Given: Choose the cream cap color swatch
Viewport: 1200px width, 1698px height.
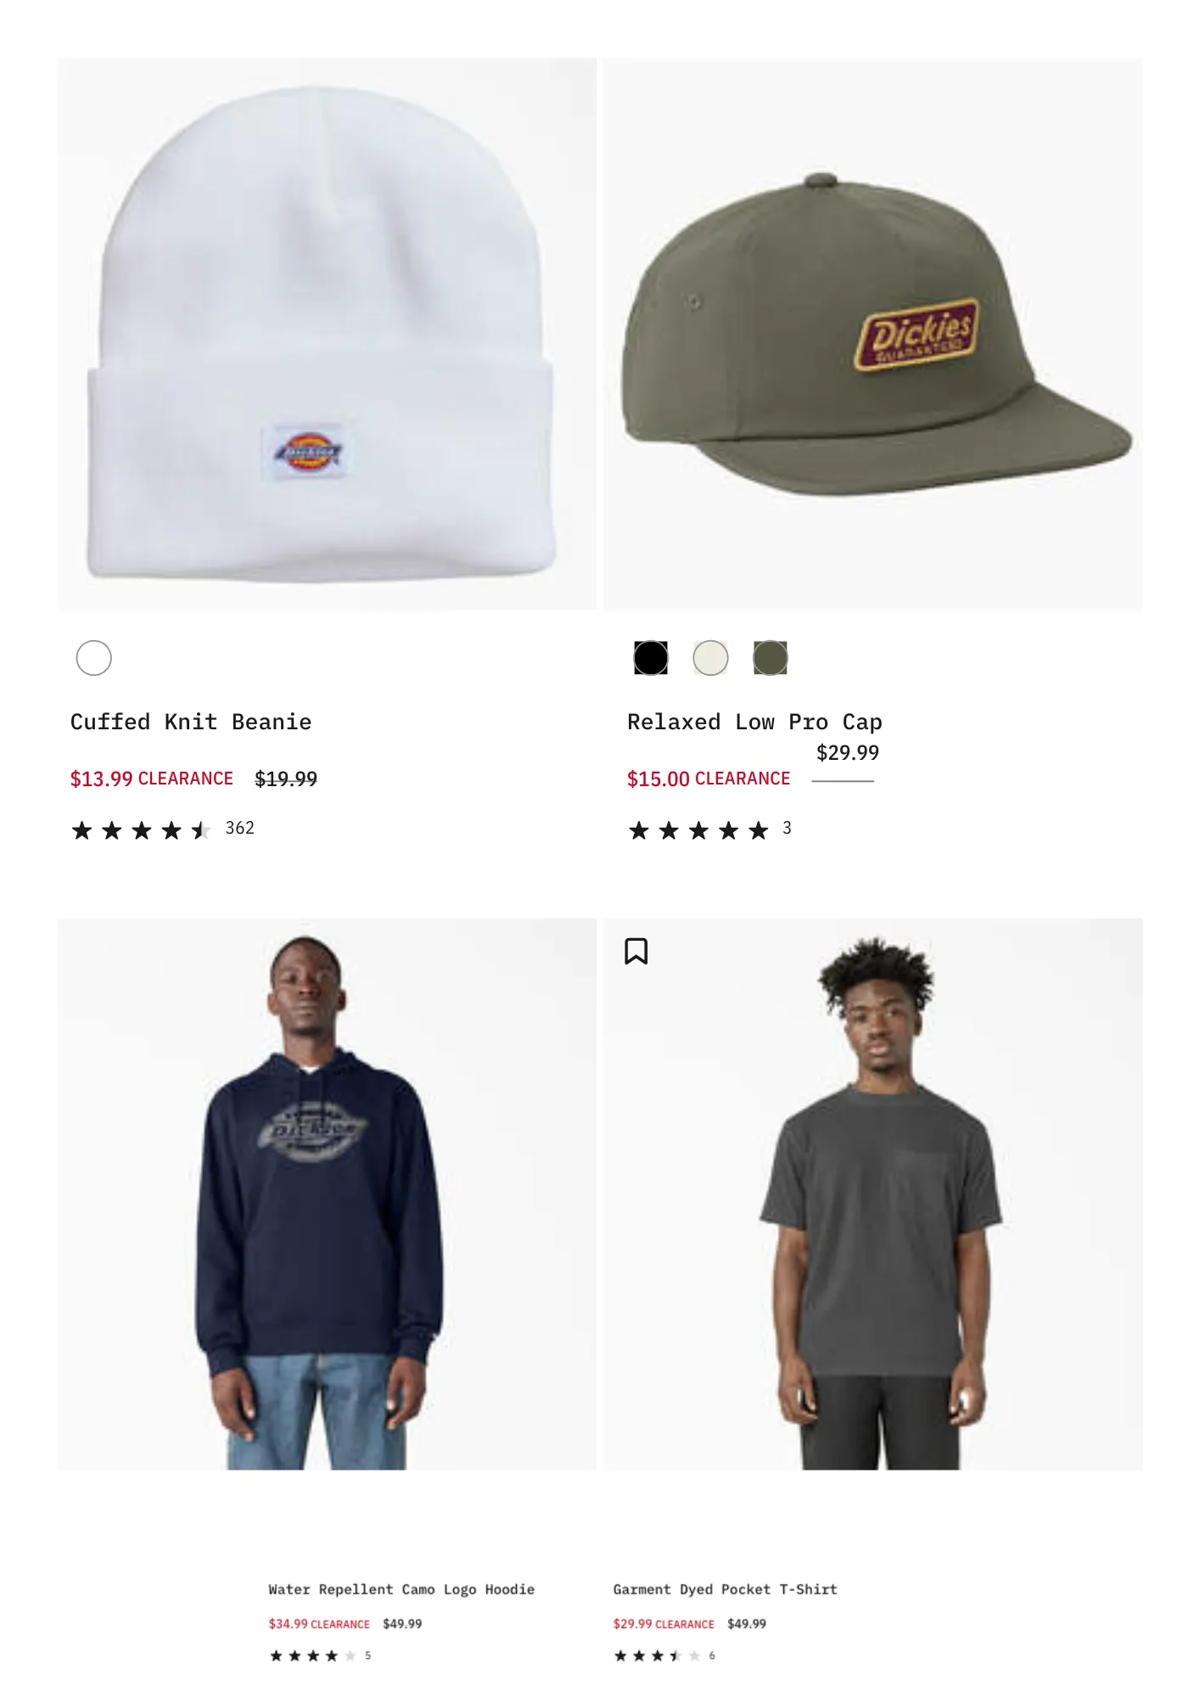Looking at the screenshot, I should (711, 658).
